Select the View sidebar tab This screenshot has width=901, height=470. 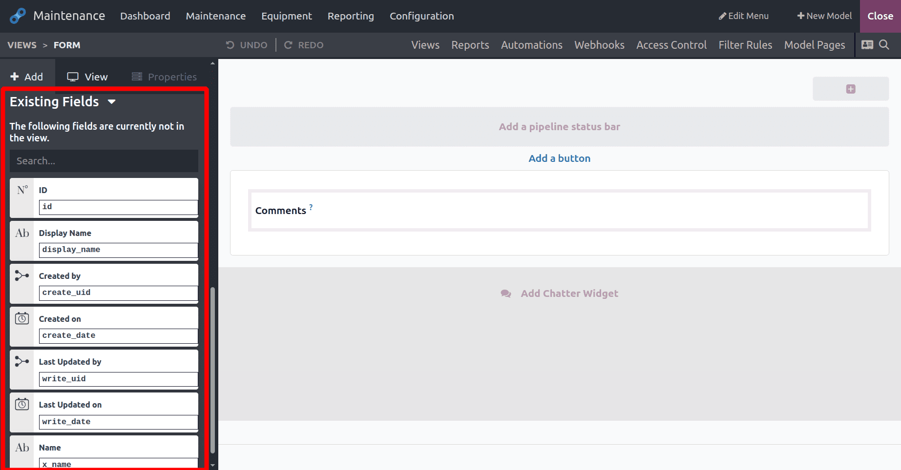(87, 77)
